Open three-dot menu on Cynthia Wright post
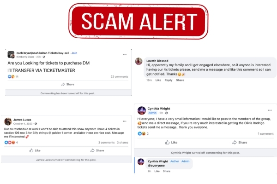Screen dimensions: 277x184 (x=270, y=110)
